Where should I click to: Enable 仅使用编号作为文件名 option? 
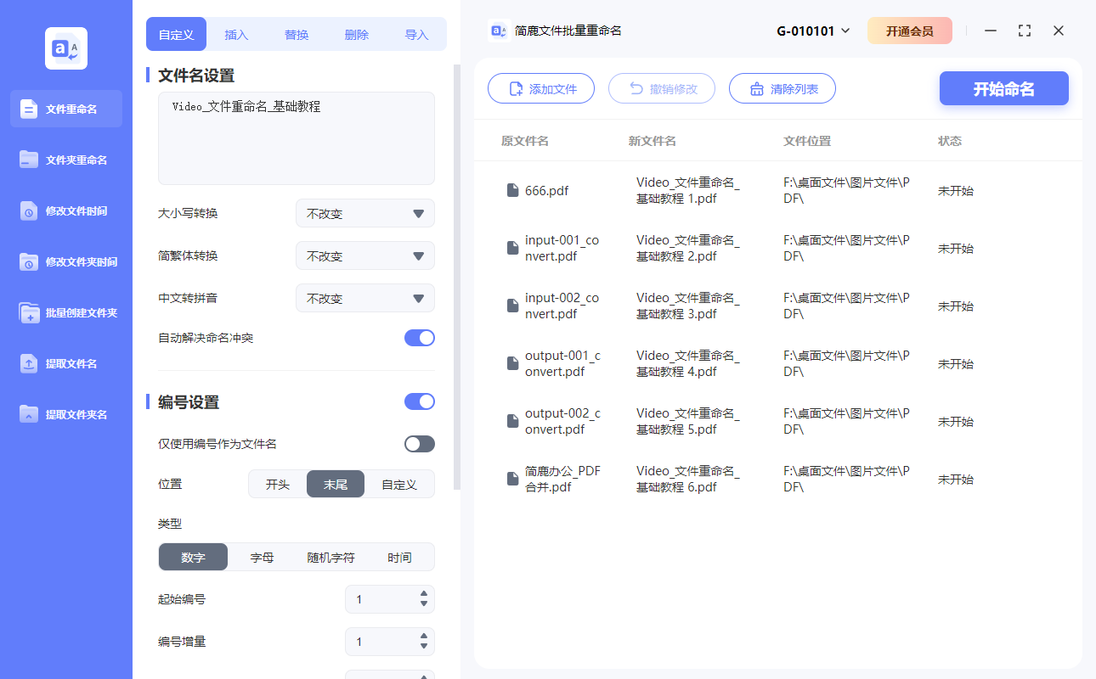[x=419, y=443]
